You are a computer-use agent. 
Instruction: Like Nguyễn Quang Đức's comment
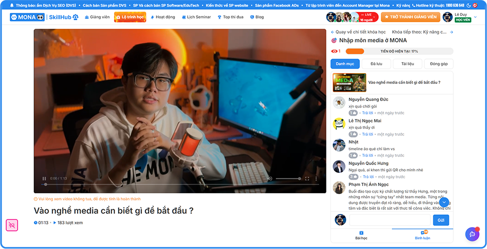point(353,113)
